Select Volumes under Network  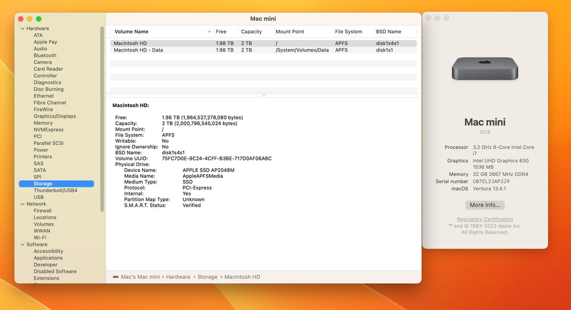tap(44, 224)
